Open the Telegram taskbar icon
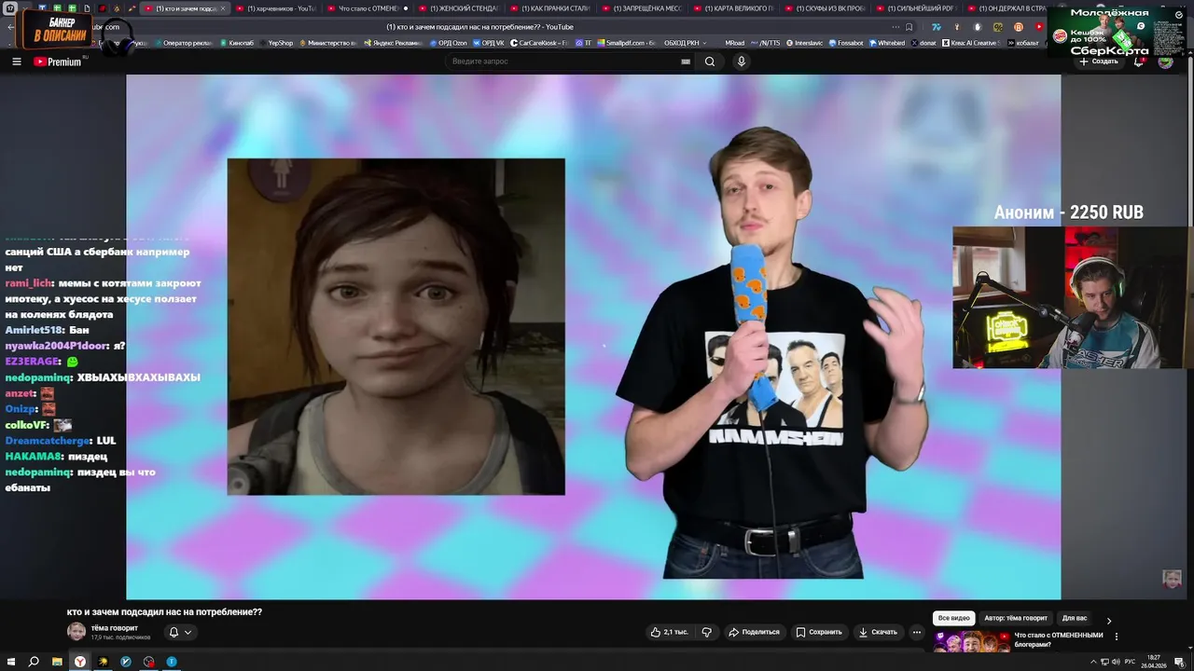 [x=172, y=662]
